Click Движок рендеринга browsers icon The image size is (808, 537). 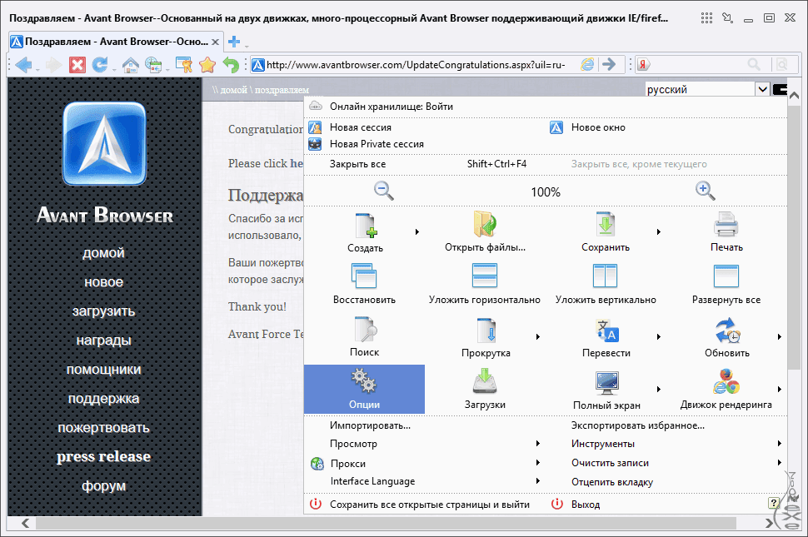tap(726, 381)
